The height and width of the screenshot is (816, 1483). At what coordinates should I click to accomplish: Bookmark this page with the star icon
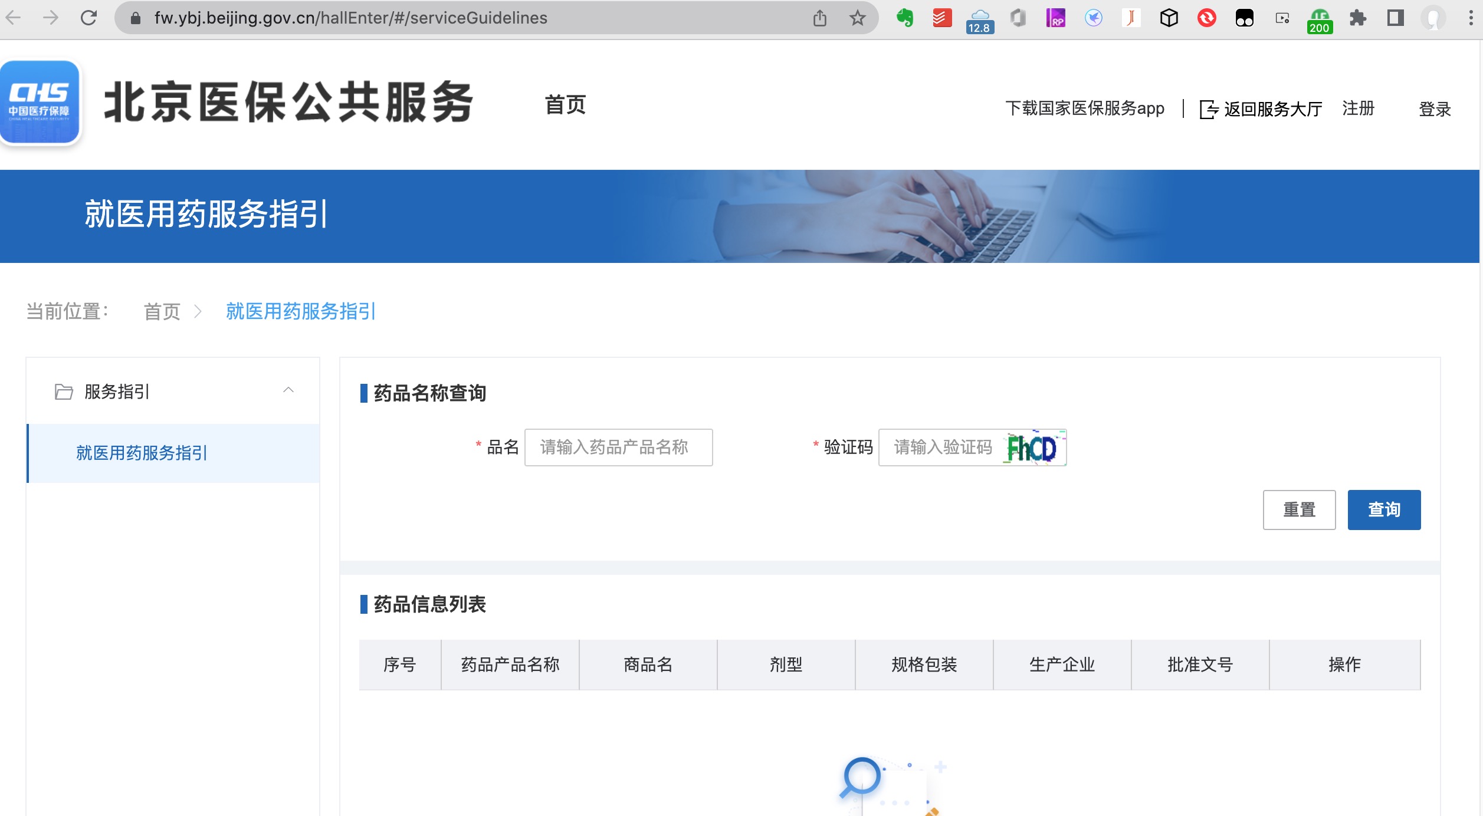(857, 18)
